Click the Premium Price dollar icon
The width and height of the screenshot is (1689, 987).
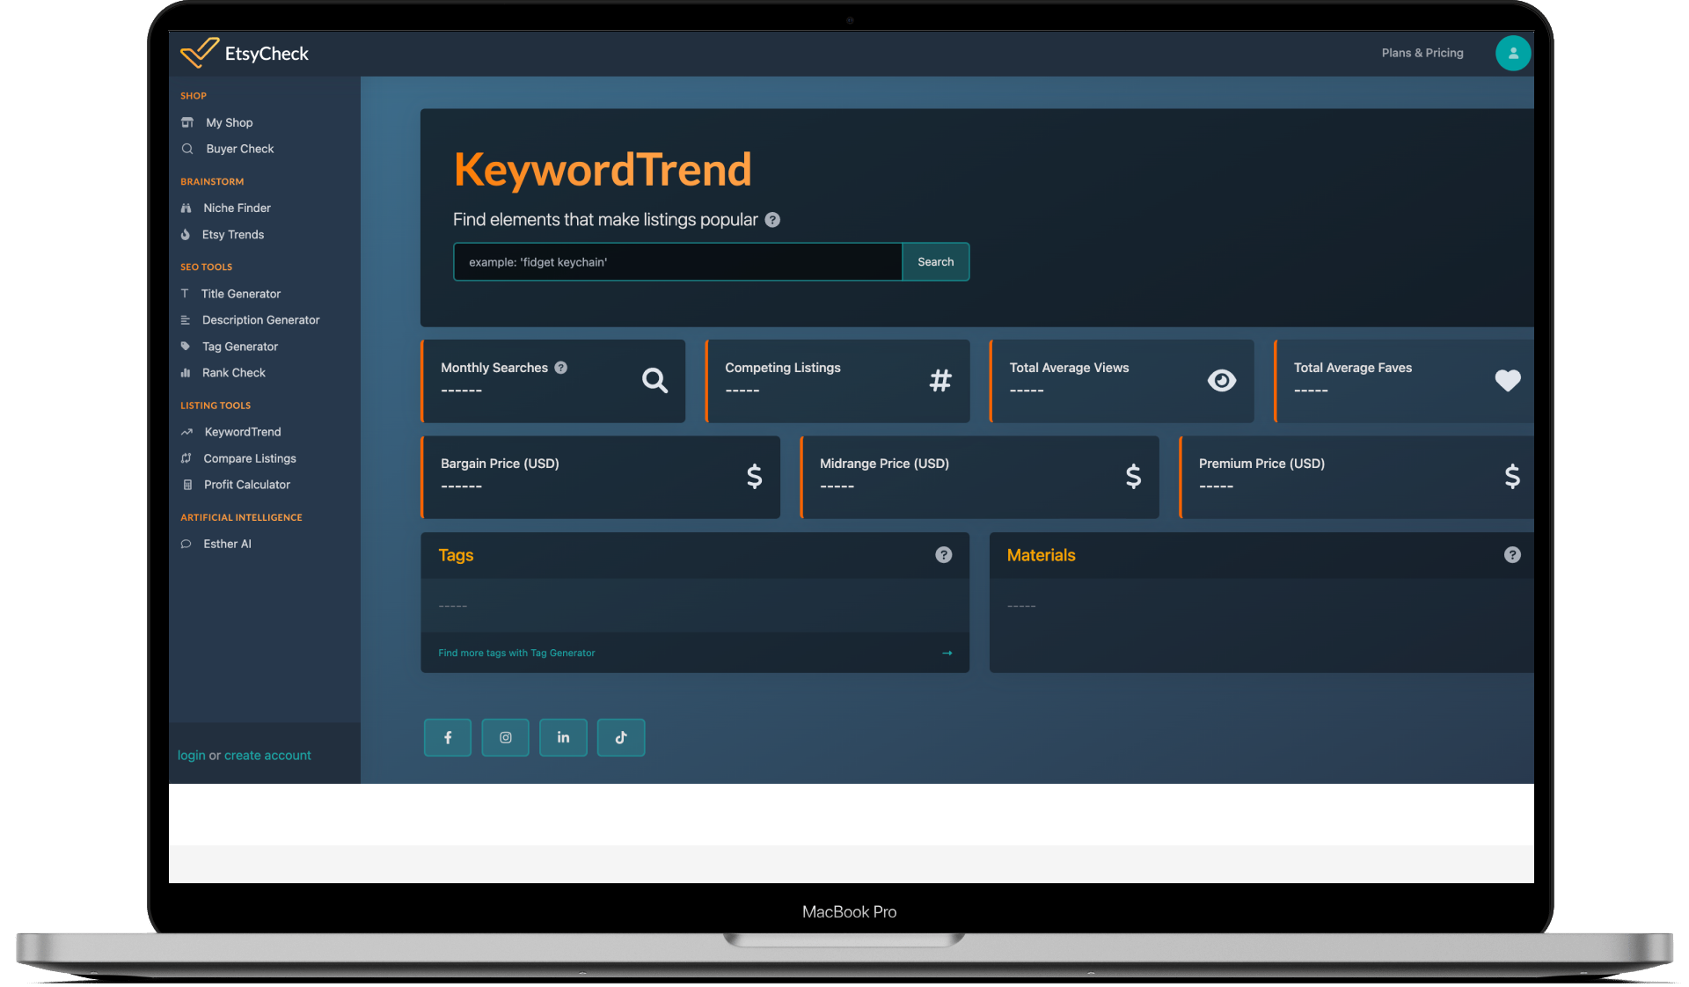1512,476
